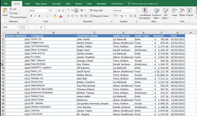Apply Percent Style number format
The image size is (197, 116).
pos(122,16)
